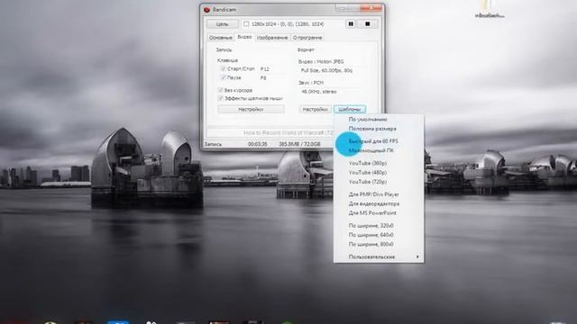Click the Bandicam logo in the title bar

[x=206, y=10]
